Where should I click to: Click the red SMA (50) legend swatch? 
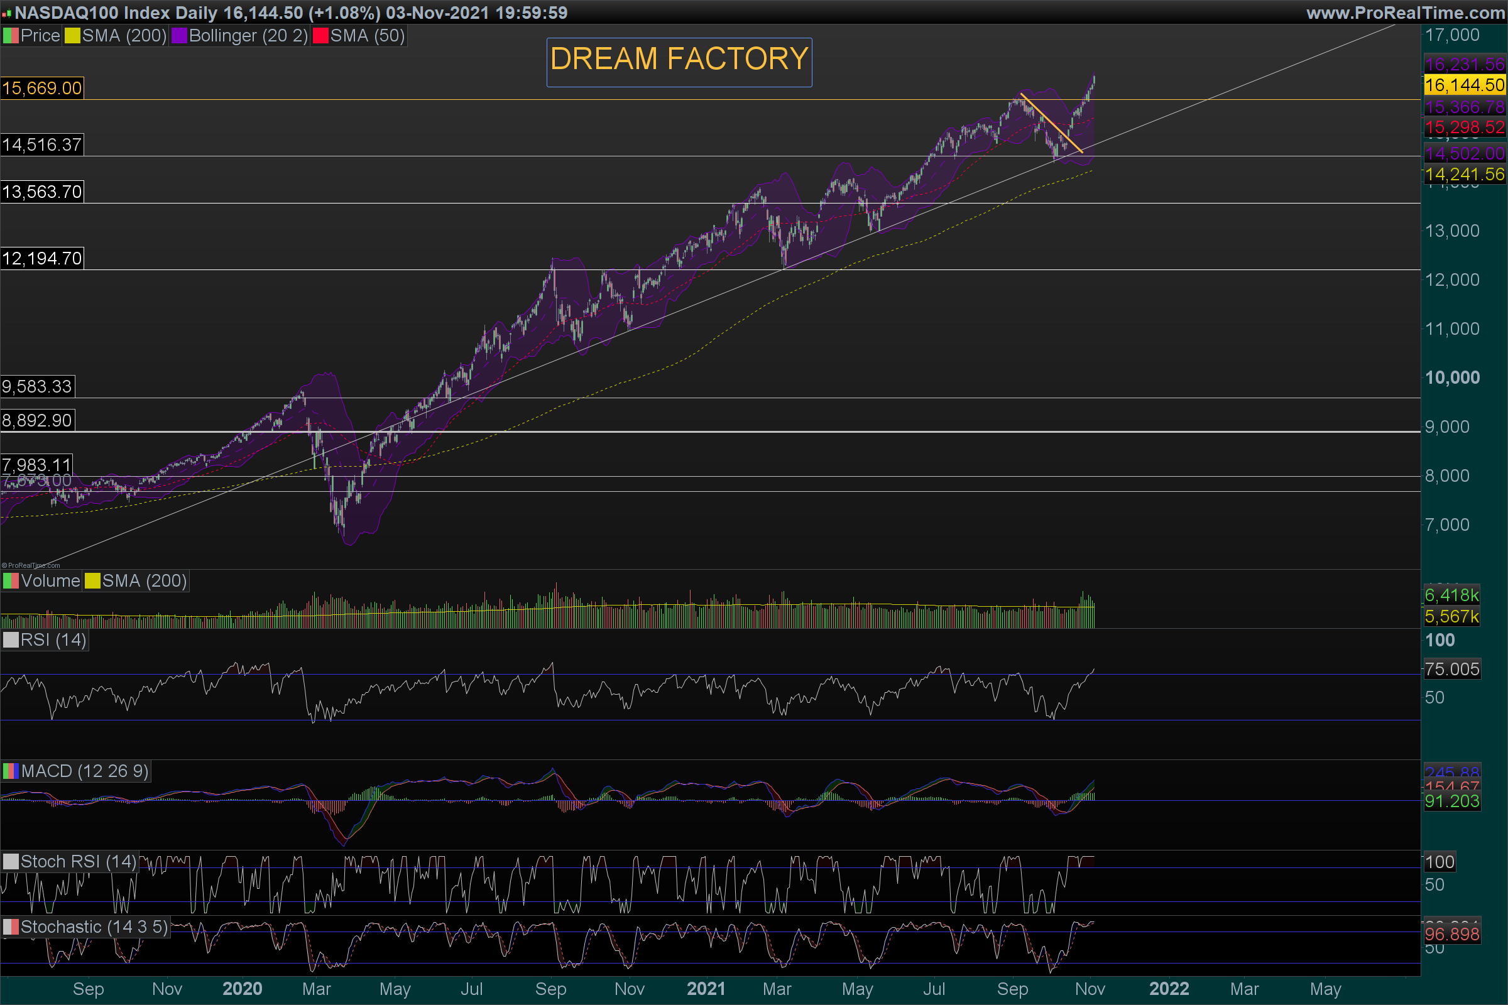click(320, 36)
